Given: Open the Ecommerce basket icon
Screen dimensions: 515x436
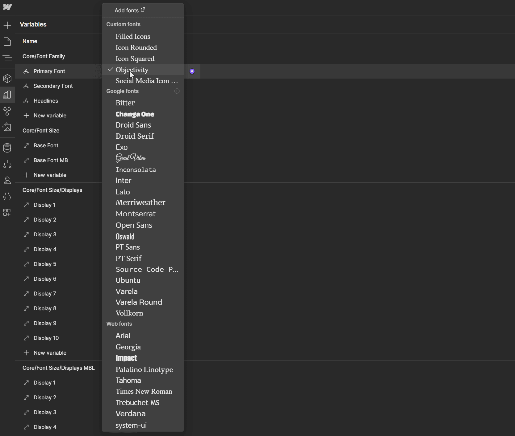Looking at the screenshot, I should 7,196.
